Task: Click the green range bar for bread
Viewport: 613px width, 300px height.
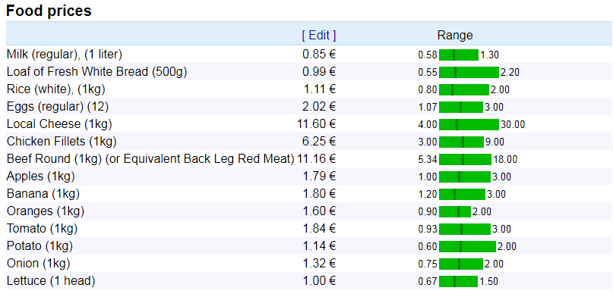Action: pos(469,73)
